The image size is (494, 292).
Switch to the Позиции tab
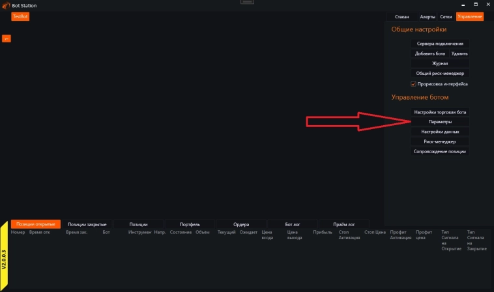click(138, 224)
